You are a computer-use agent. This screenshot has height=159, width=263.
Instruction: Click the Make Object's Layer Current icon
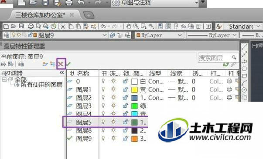point(112,35)
